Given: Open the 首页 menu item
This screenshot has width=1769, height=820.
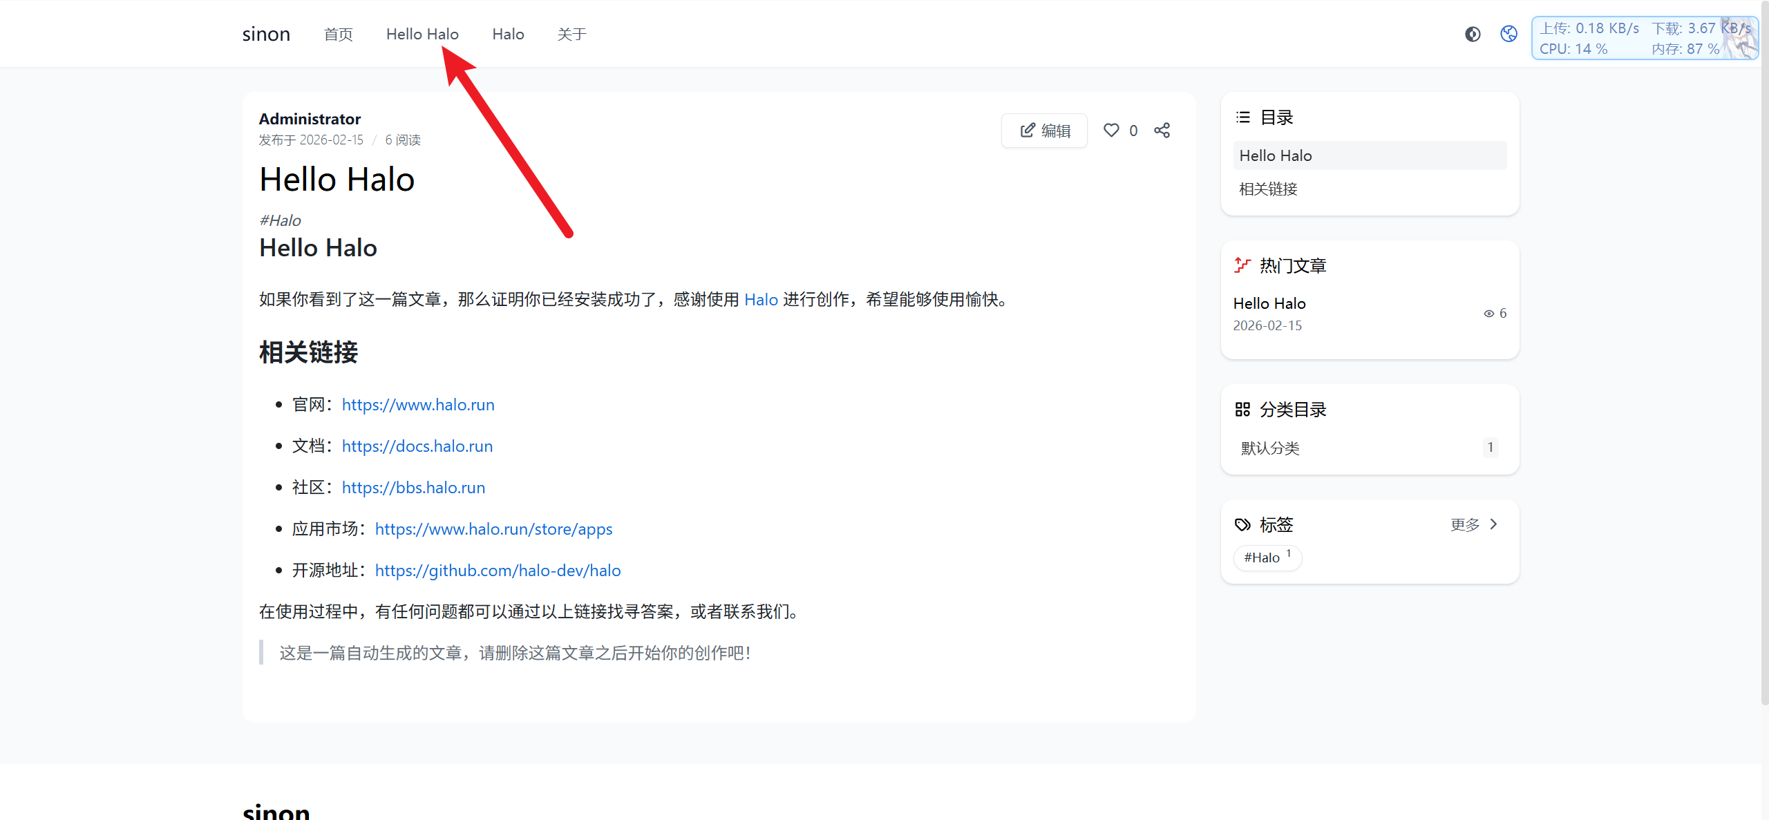Looking at the screenshot, I should click(x=339, y=35).
